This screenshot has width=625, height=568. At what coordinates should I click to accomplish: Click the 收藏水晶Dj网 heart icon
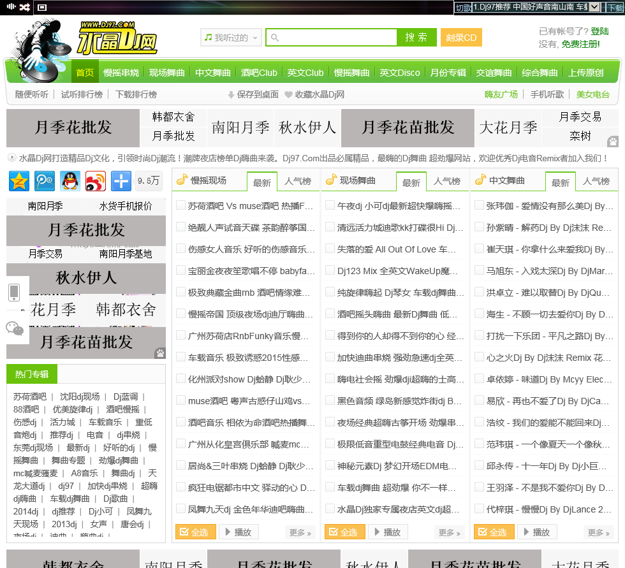point(288,94)
